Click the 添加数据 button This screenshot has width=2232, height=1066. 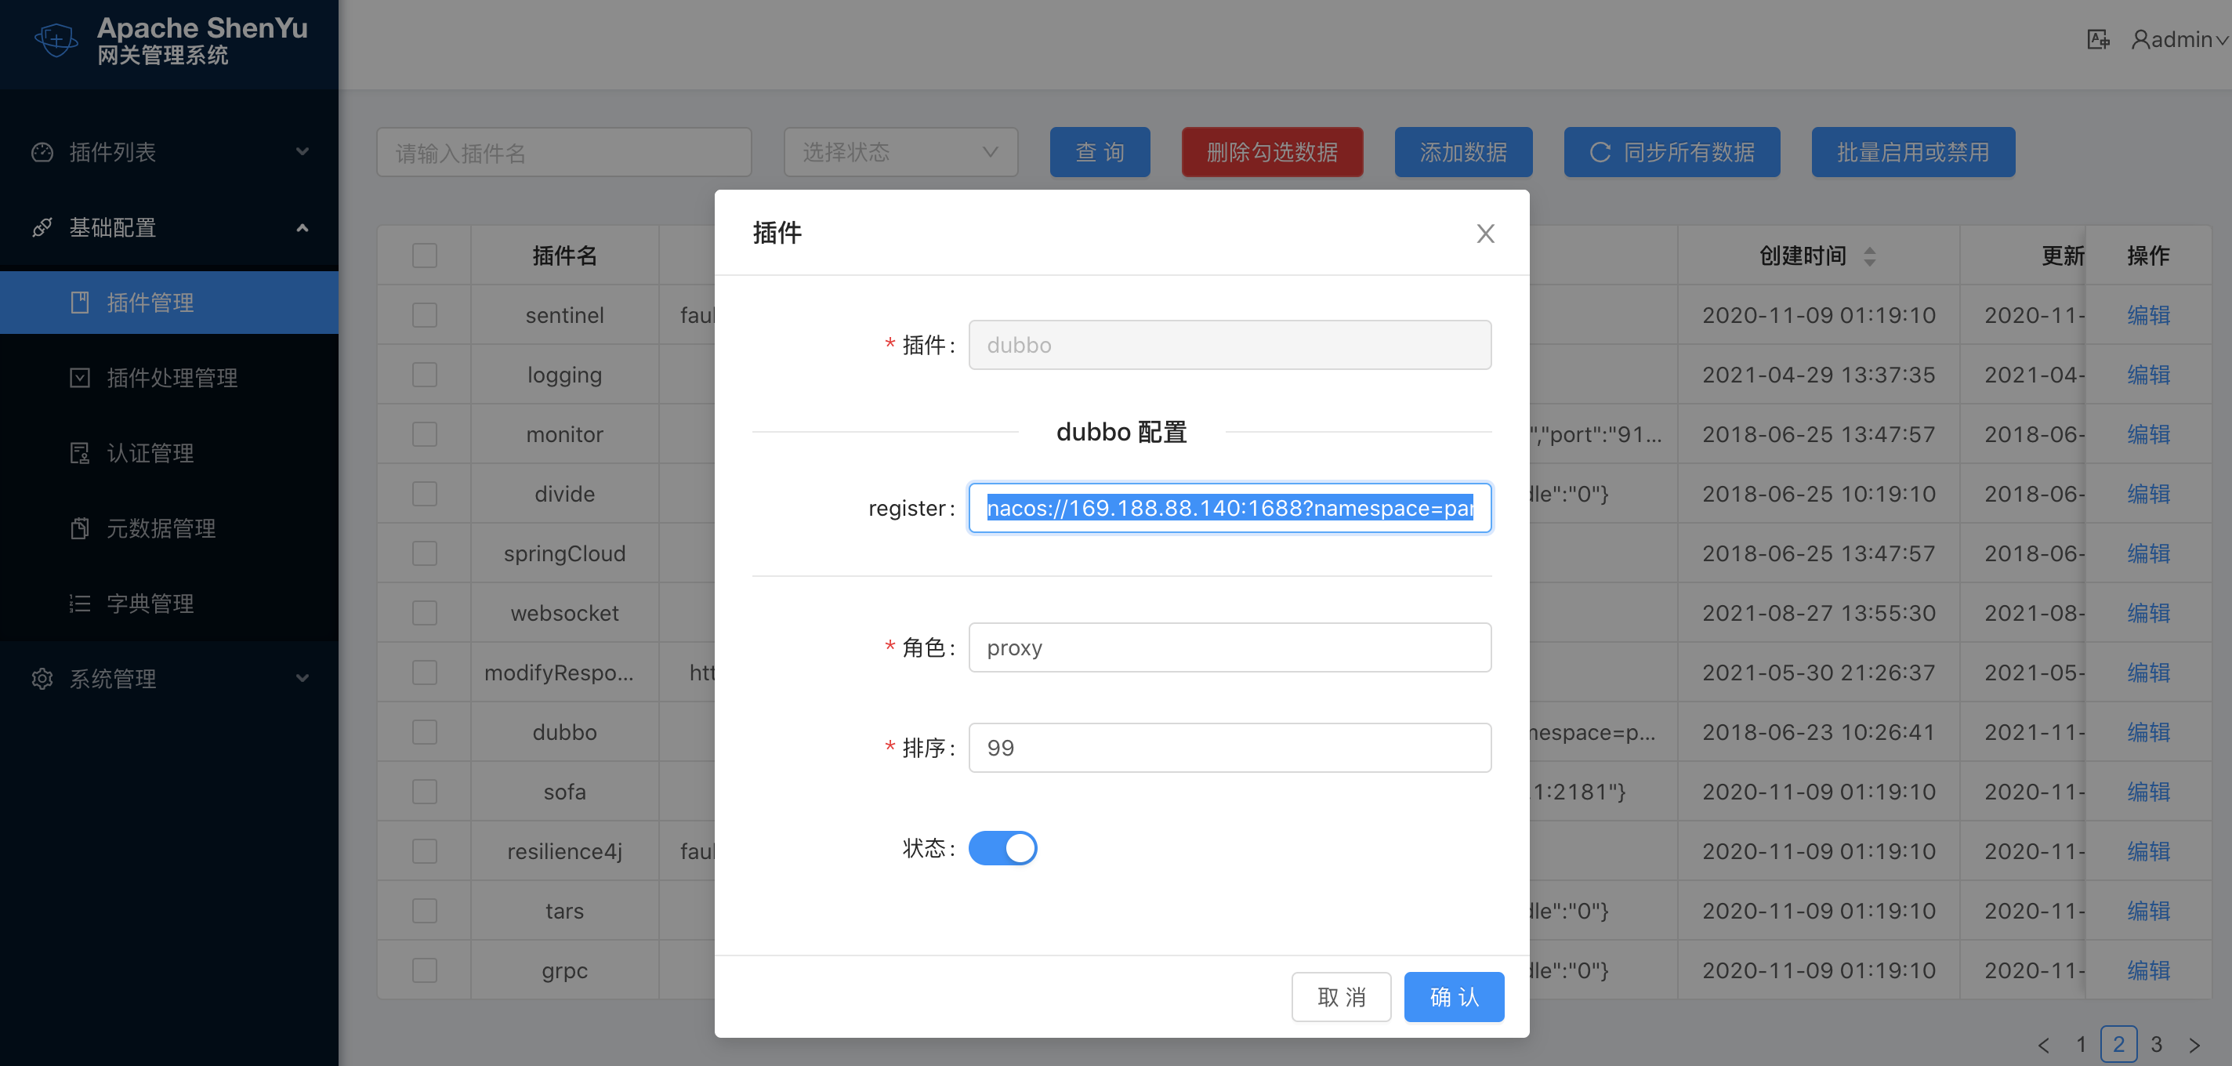pyautogui.click(x=1463, y=153)
